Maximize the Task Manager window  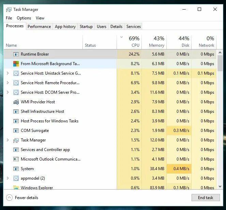click(x=199, y=9)
